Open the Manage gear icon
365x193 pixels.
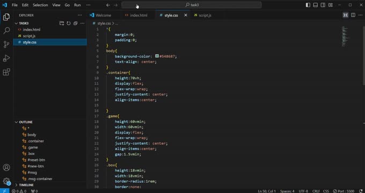coord(6,181)
